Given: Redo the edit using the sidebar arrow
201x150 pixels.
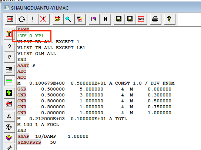Looking at the screenshot, I should tap(9, 57).
